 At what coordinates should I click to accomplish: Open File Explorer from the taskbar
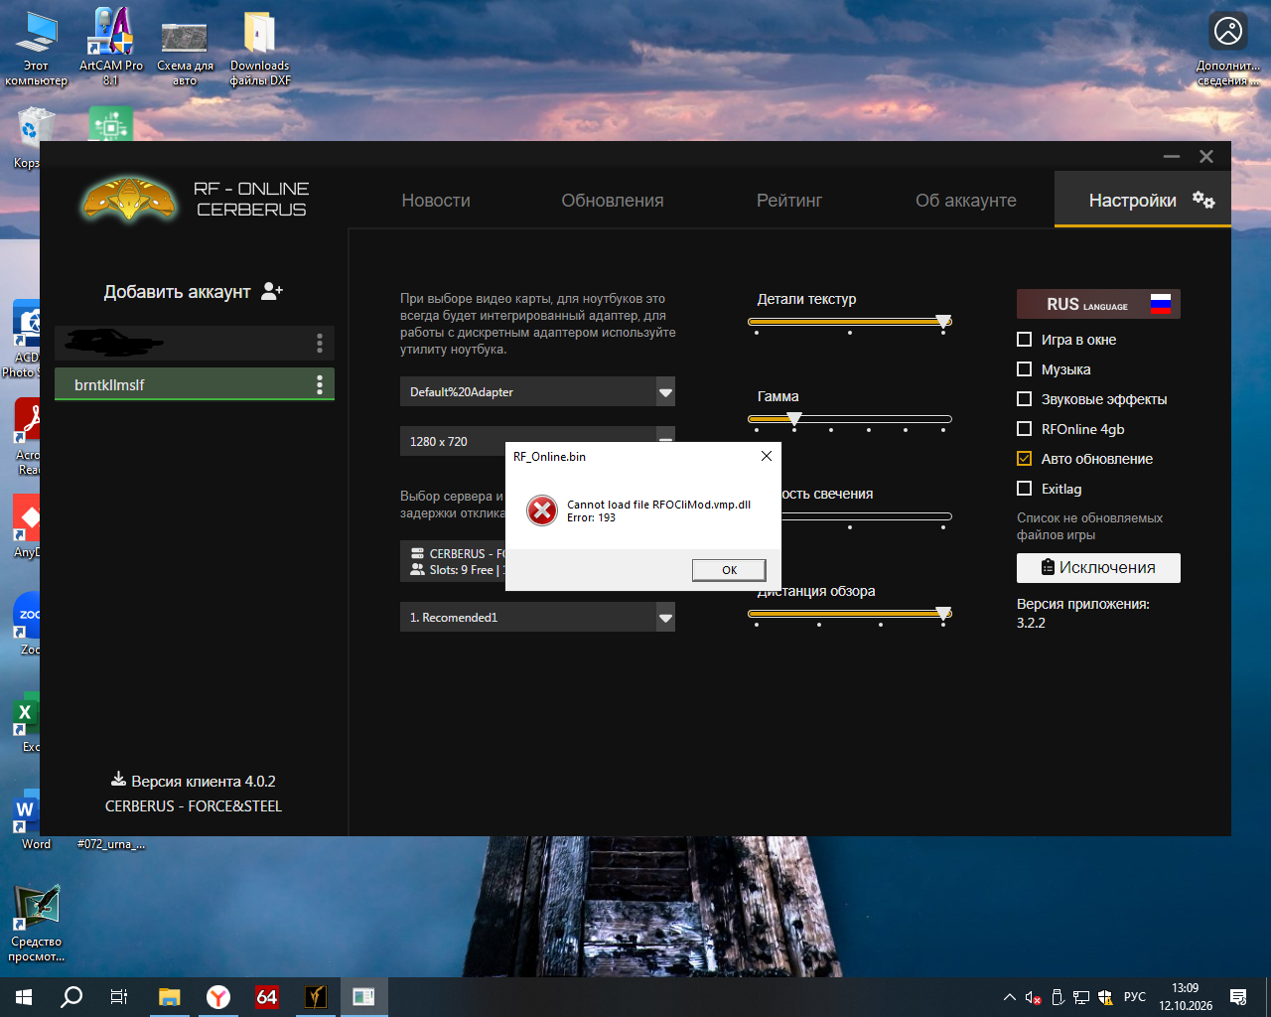click(170, 996)
